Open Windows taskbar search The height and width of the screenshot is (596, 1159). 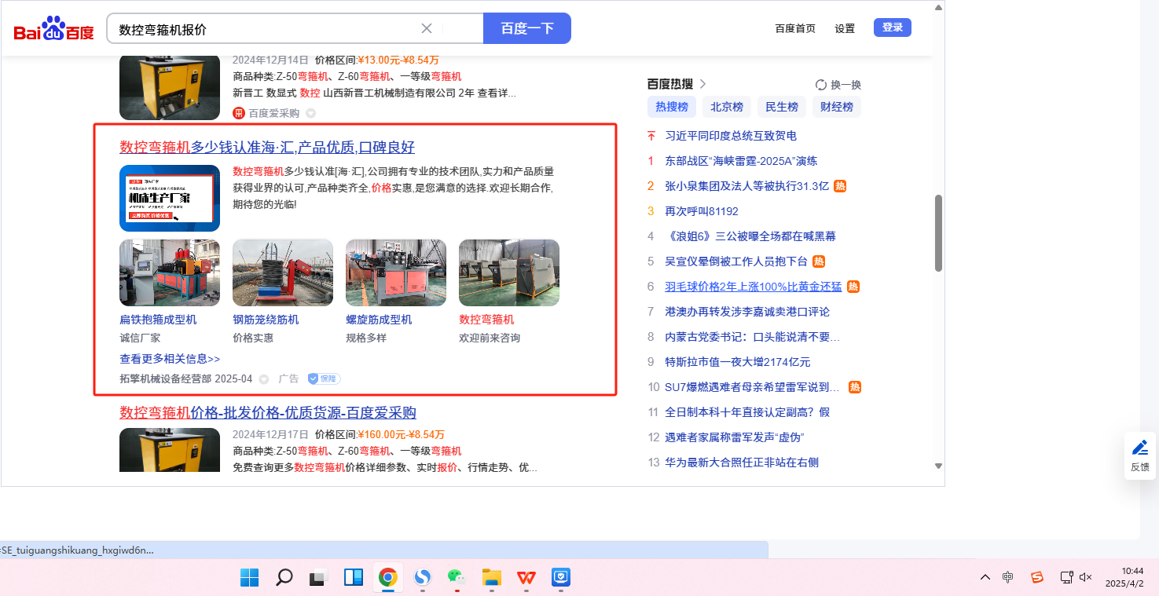[284, 577]
